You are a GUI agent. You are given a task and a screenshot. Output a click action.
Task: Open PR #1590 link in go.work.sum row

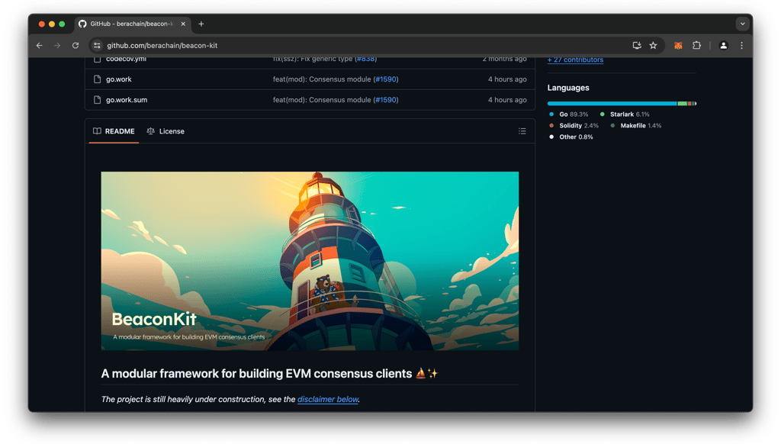[385, 100]
